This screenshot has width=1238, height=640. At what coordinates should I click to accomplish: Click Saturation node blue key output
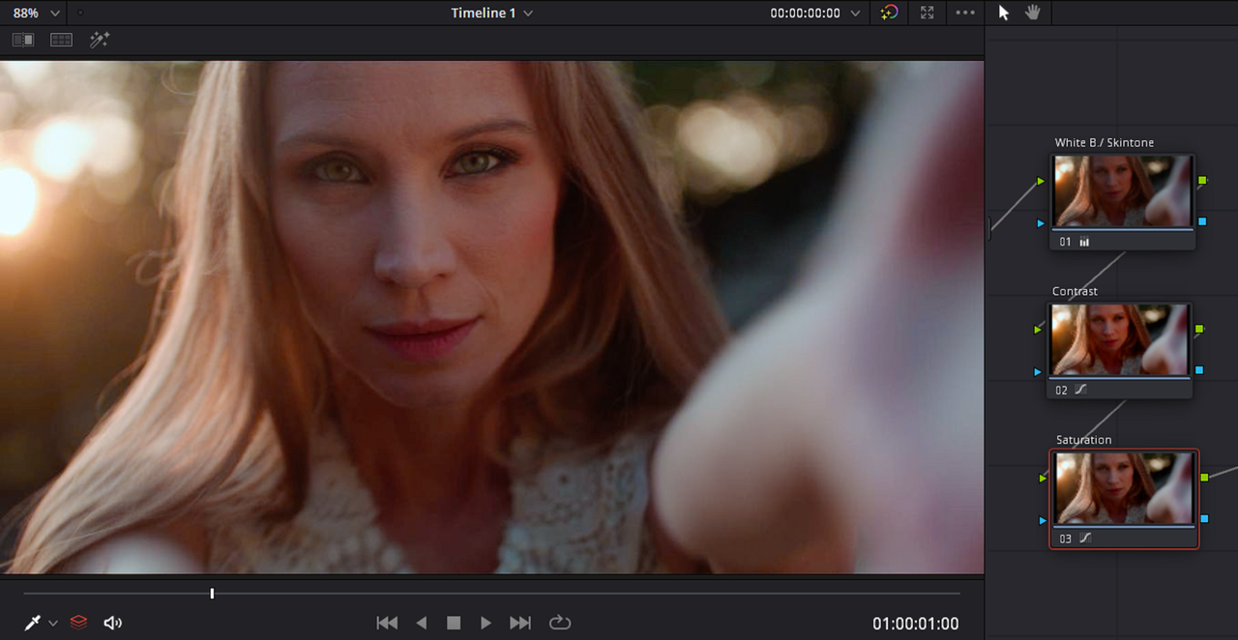point(1204,519)
